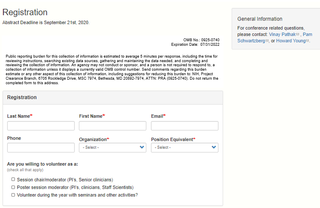Open Vinay Pathak contact link
This screenshot has height=208, width=320.
282,35
